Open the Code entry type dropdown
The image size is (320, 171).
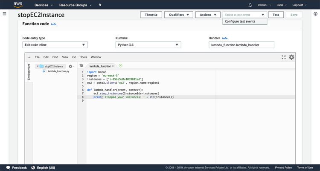pos(55,44)
